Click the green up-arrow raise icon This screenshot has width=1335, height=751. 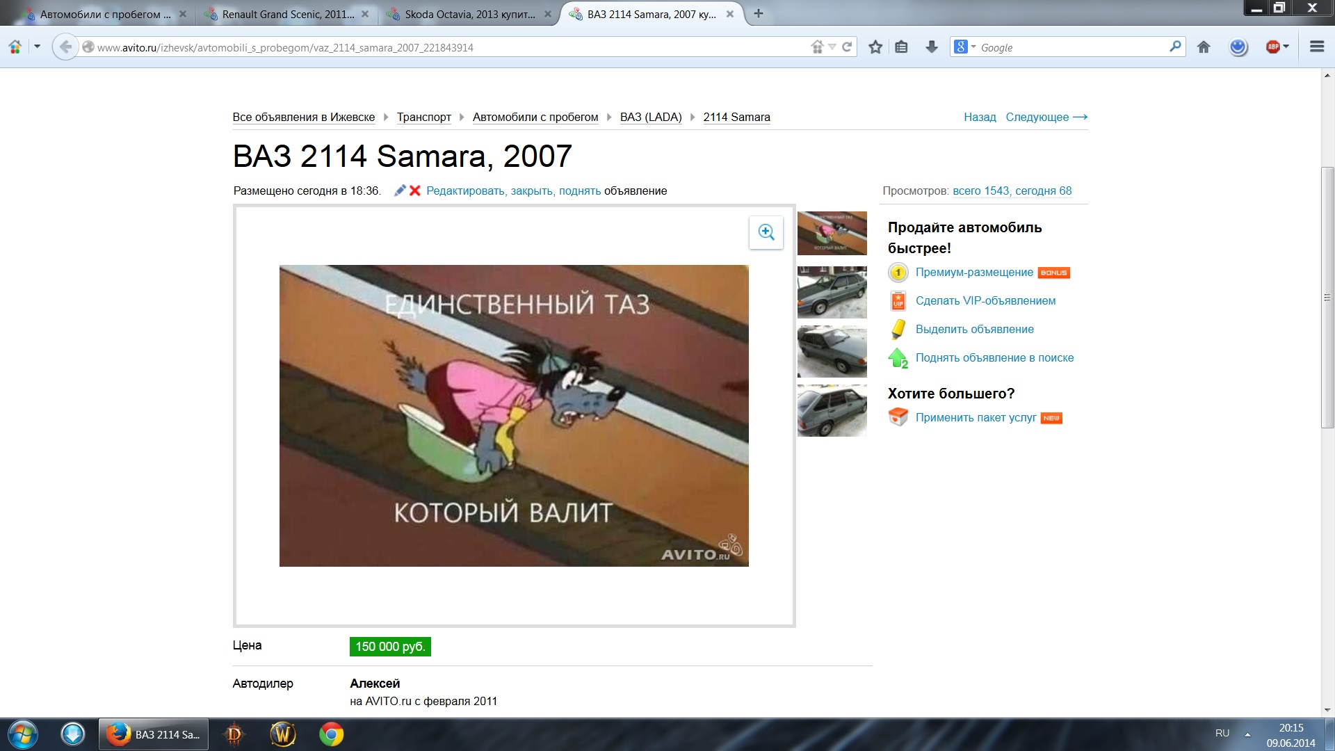(898, 358)
